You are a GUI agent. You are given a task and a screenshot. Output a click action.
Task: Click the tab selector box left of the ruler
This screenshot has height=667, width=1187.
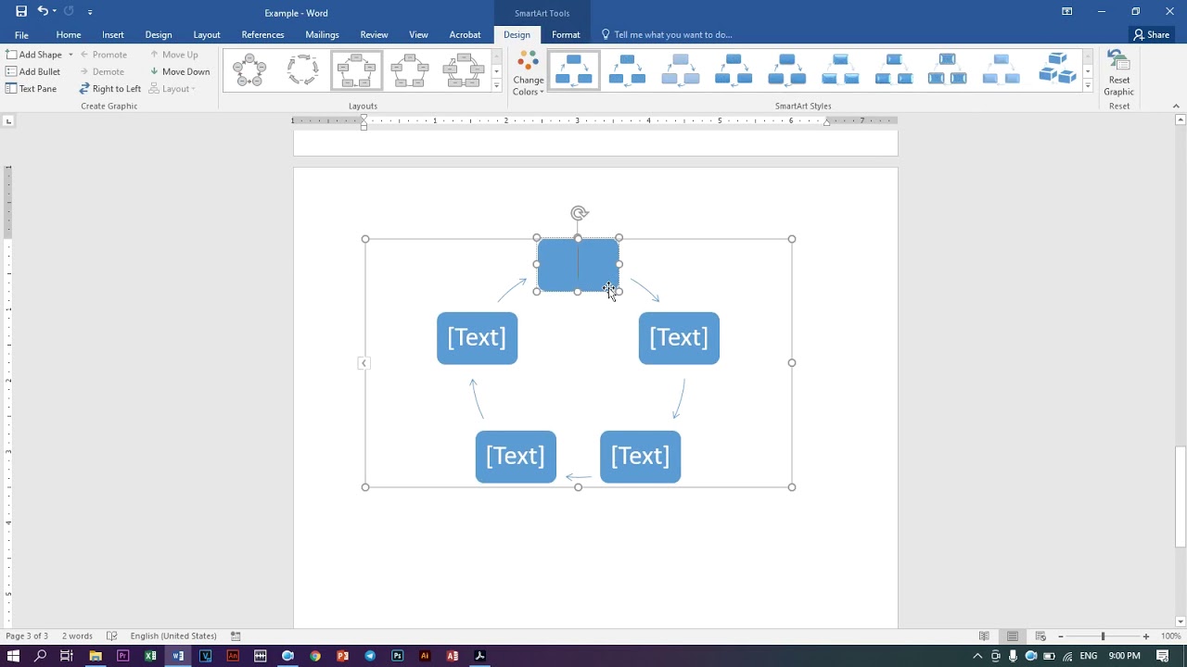(x=8, y=120)
